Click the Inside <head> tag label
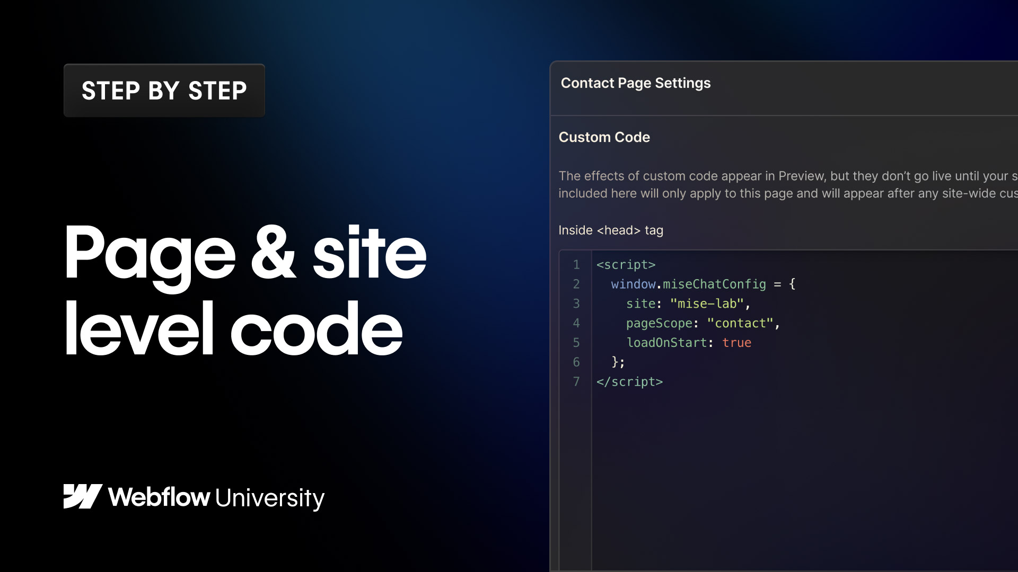 click(610, 230)
